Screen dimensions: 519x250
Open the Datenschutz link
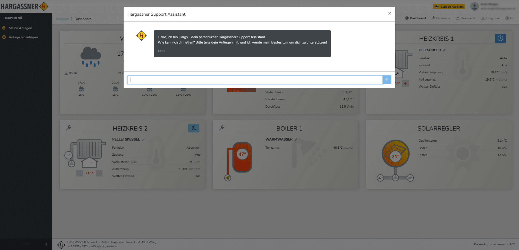482,244
